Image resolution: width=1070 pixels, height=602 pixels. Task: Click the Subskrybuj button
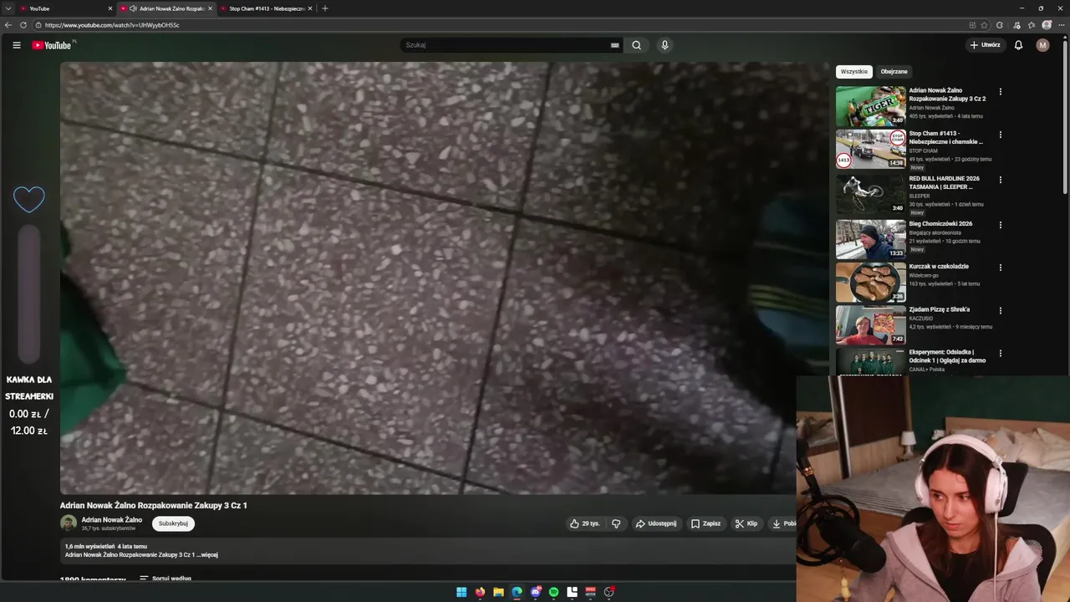173,523
